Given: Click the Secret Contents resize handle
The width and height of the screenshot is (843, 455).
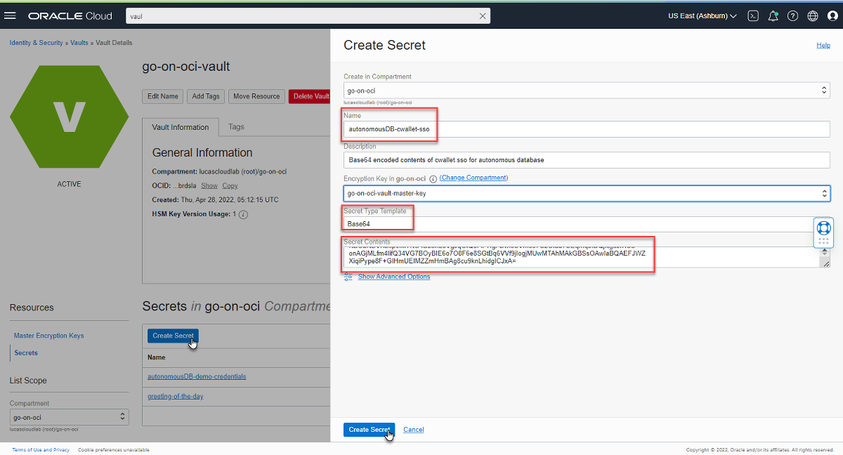Looking at the screenshot, I should click(826, 264).
